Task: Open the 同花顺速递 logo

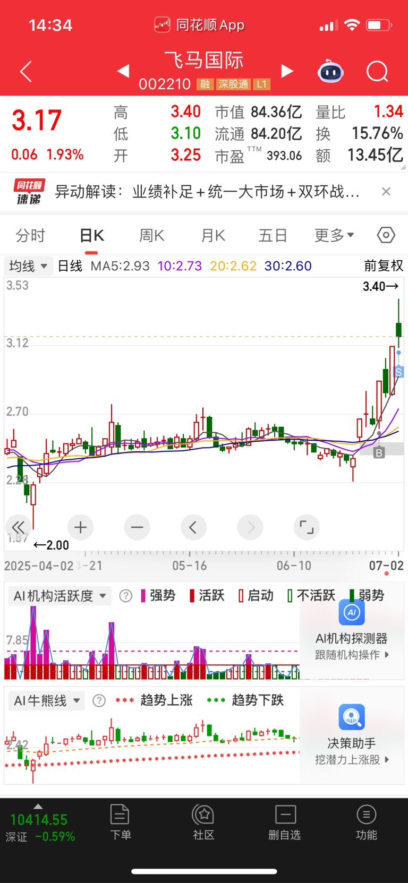Action: 29,192
